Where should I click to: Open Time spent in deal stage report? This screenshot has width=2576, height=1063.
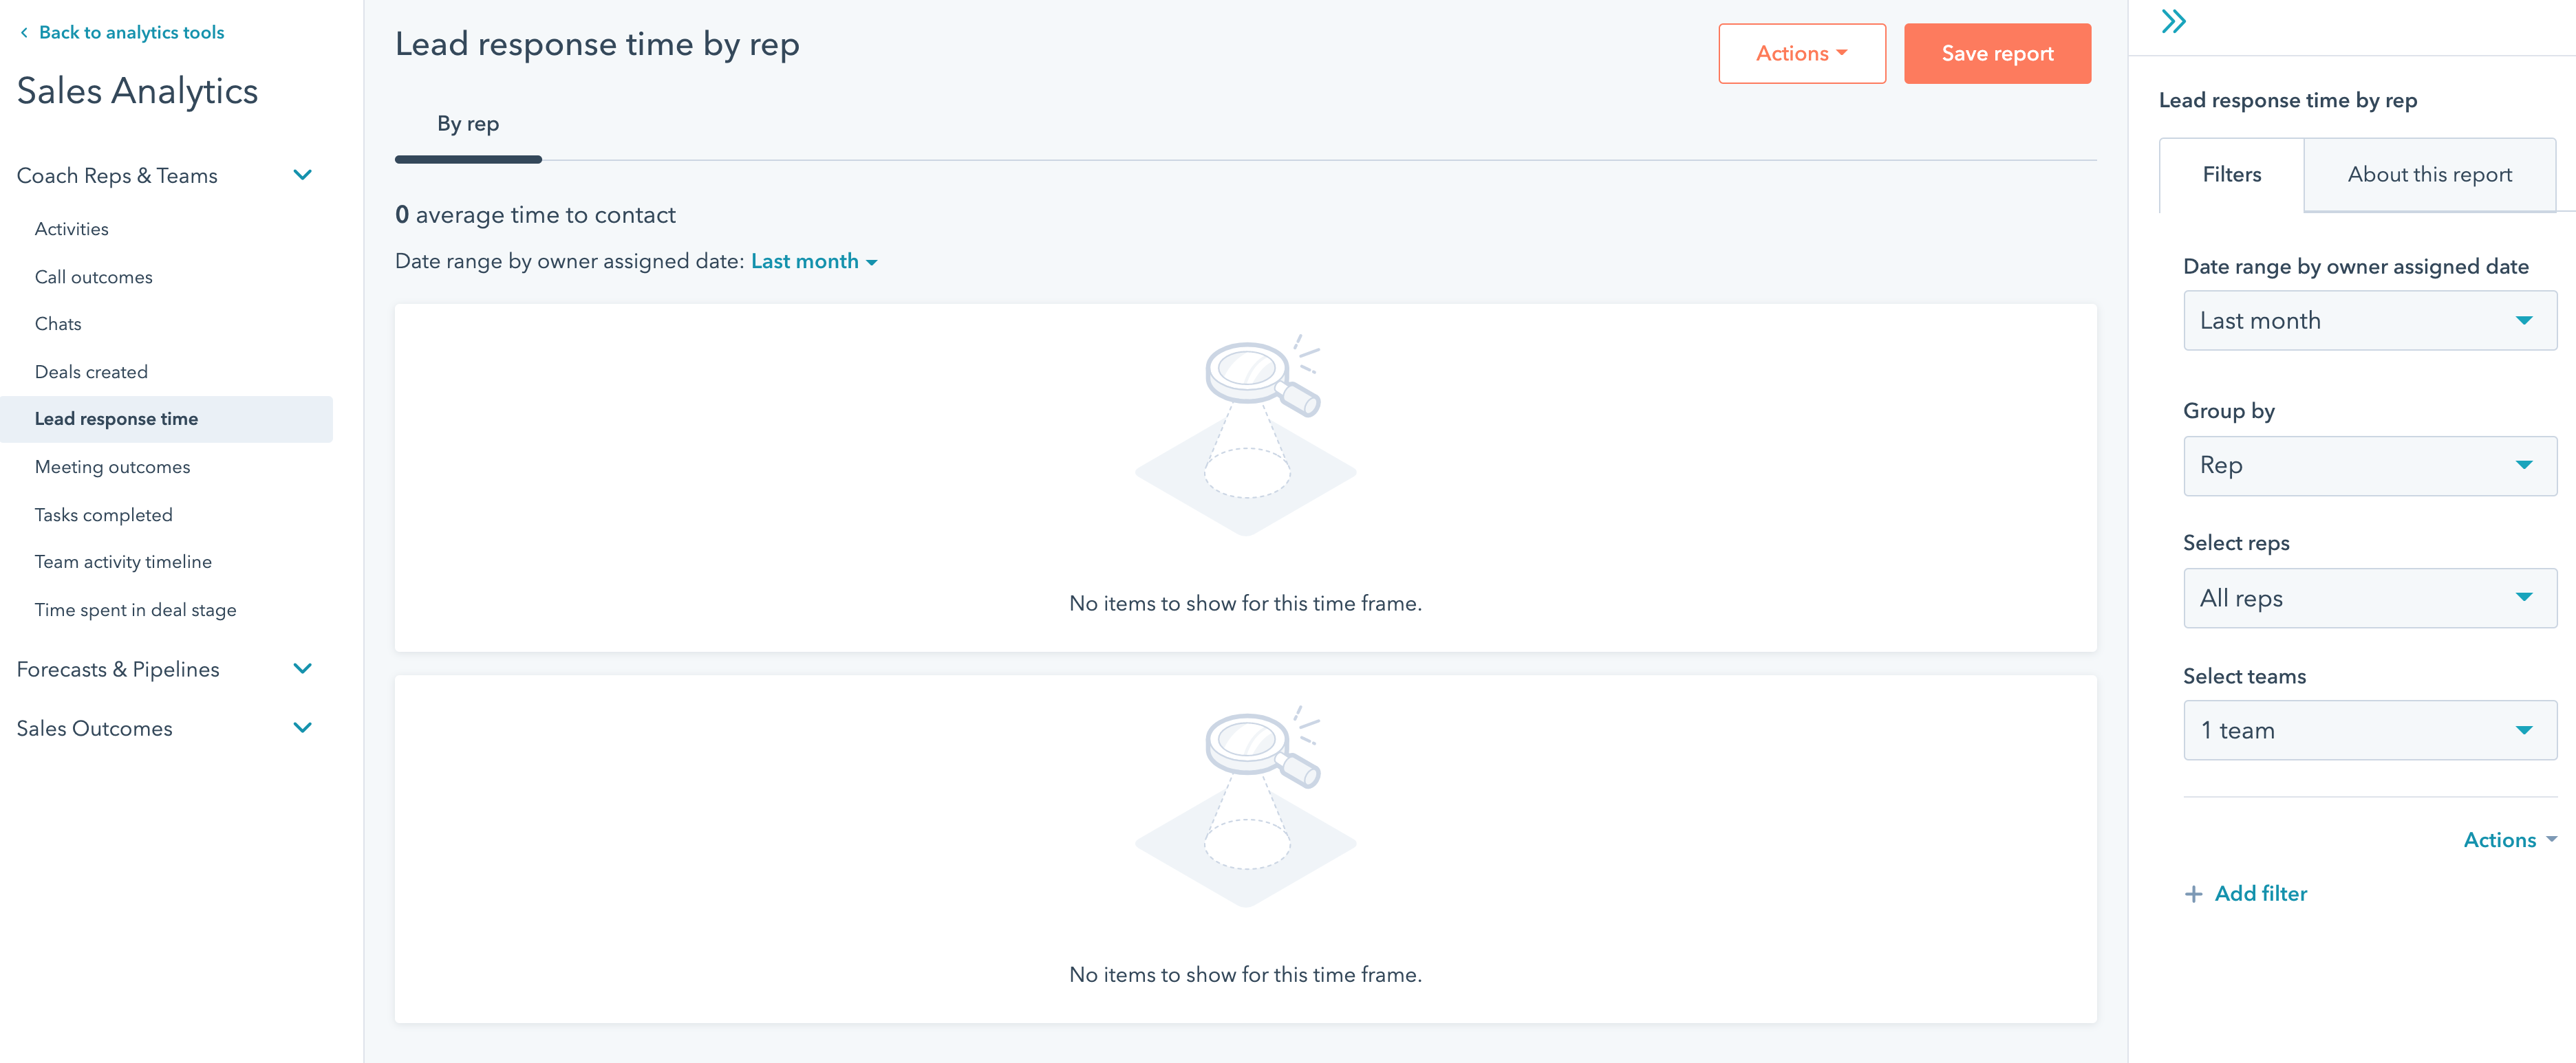(x=136, y=609)
